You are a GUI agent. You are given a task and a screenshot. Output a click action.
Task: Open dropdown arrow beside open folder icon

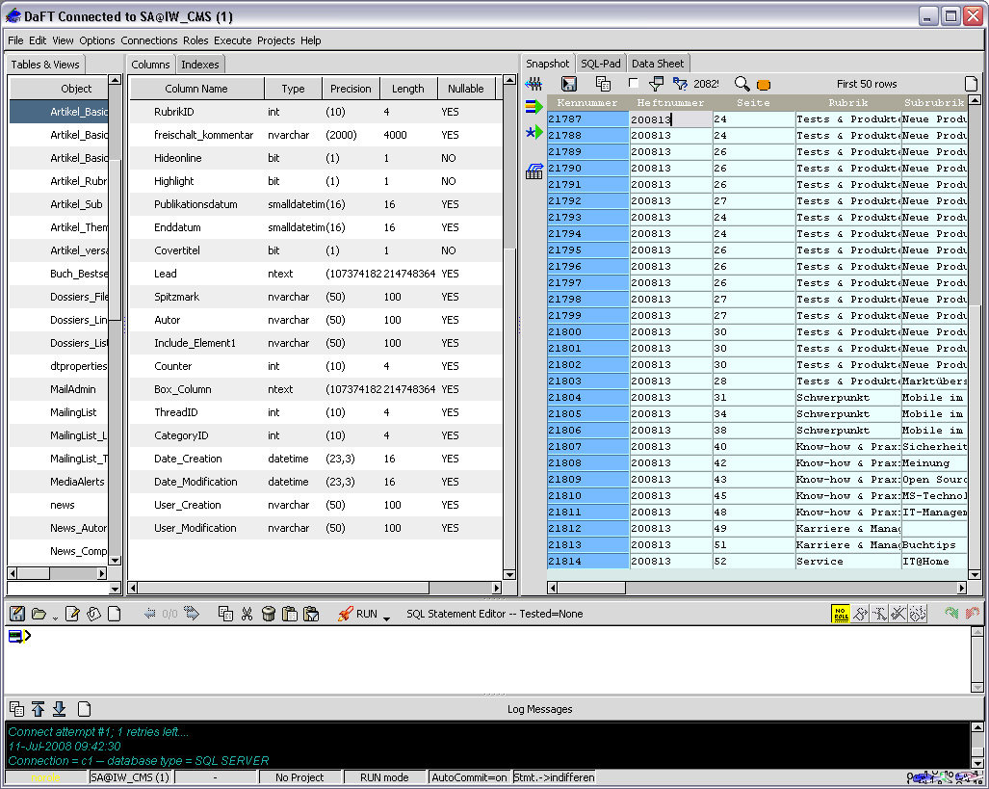tap(55, 618)
